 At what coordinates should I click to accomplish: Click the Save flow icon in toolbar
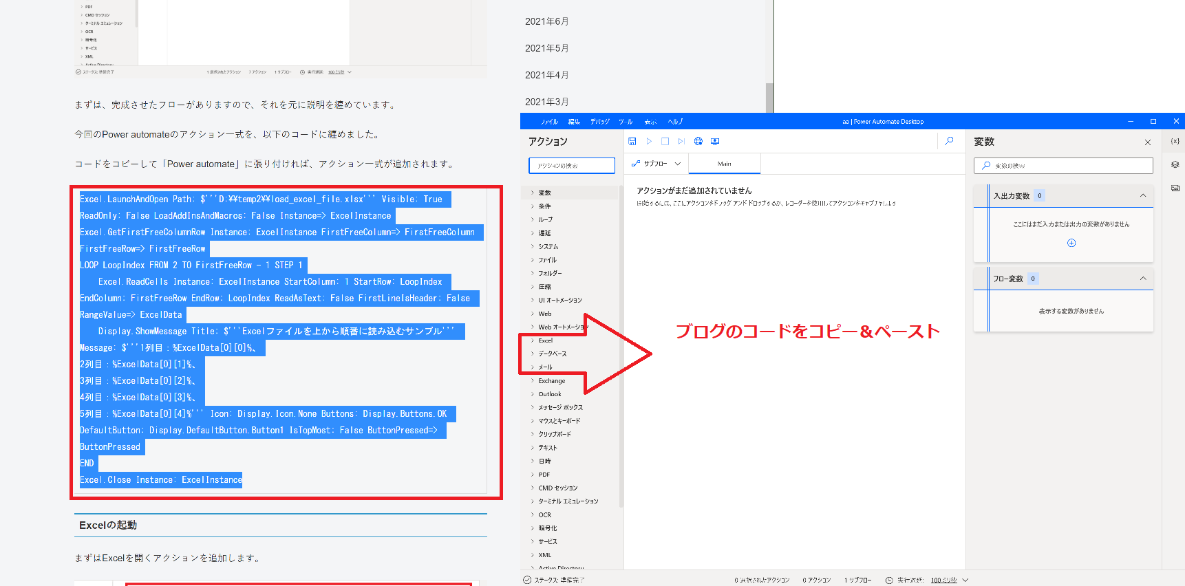click(632, 141)
